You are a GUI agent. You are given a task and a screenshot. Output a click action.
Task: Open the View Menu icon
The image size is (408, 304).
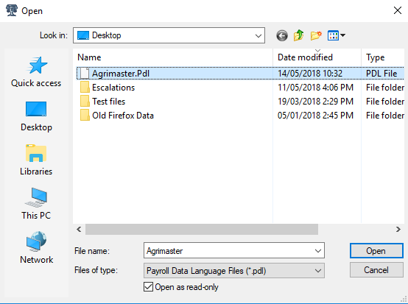pos(336,35)
